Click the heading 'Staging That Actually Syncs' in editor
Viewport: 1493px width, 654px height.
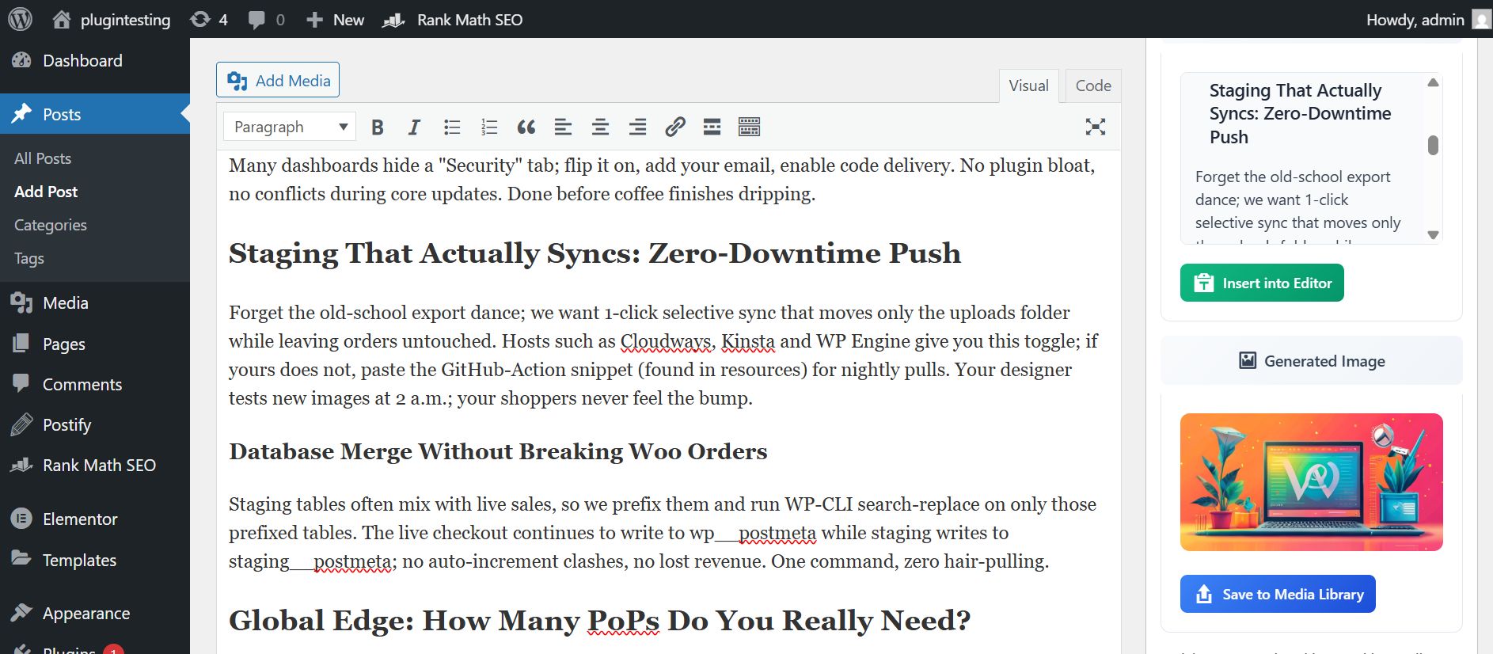tap(595, 253)
